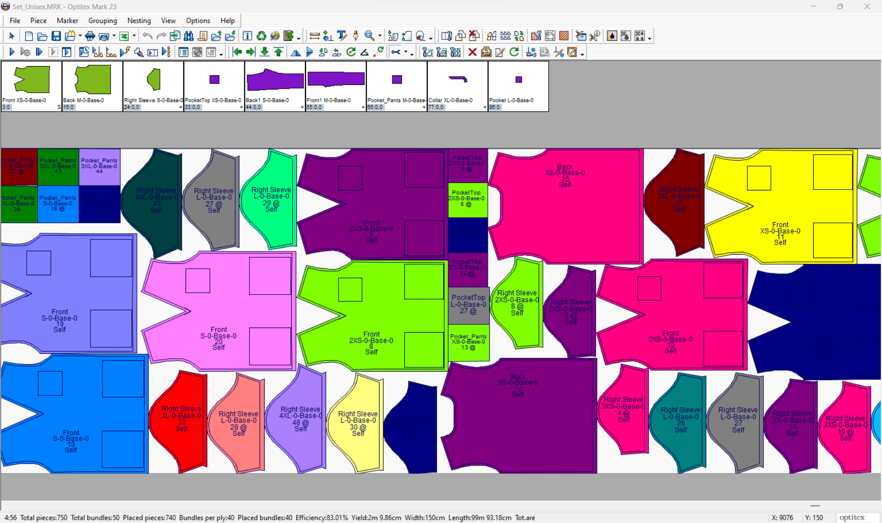
Task: Open the Nesting menu
Action: [x=139, y=21]
